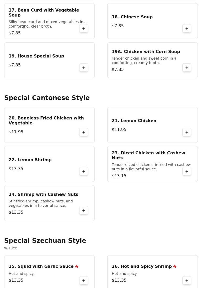
Task: Add Shrimp with Cashew Nuts to cart
Action: coord(84,211)
